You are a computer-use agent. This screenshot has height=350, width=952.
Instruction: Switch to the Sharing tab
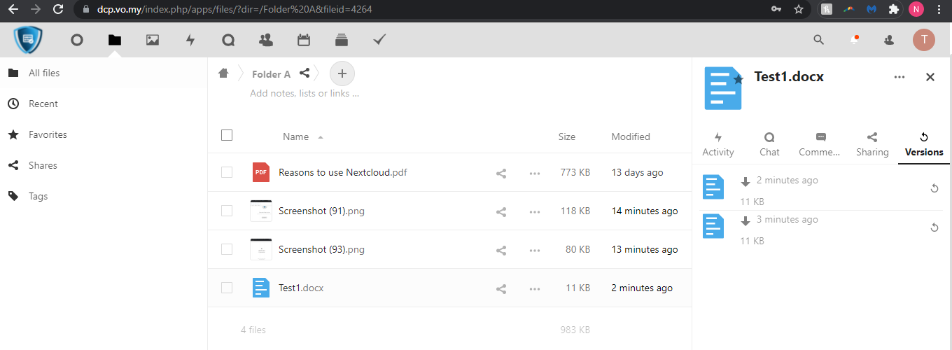tap(872, 145)
